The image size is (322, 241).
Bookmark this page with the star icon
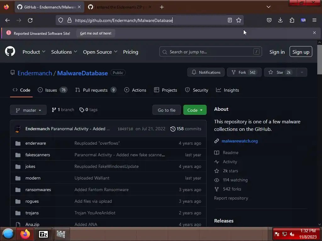tap(239, 20)
